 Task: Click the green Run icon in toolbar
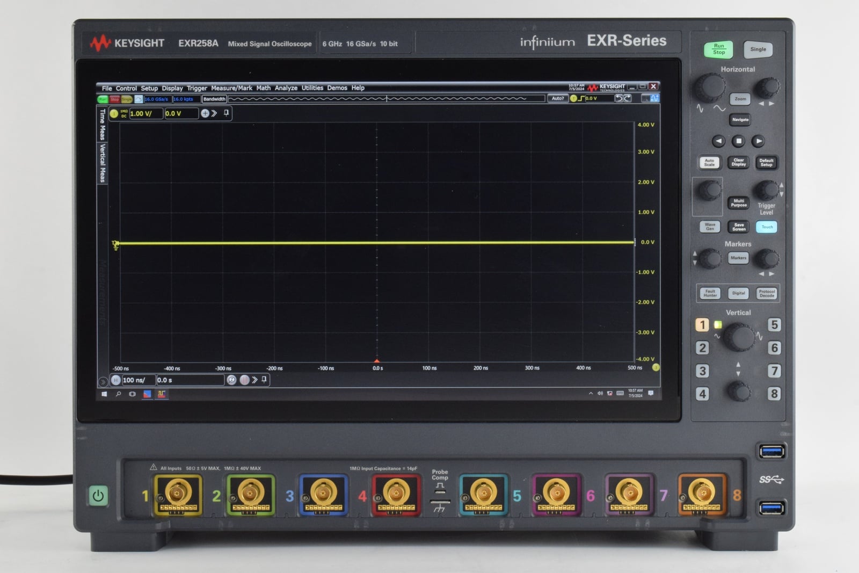103,99
